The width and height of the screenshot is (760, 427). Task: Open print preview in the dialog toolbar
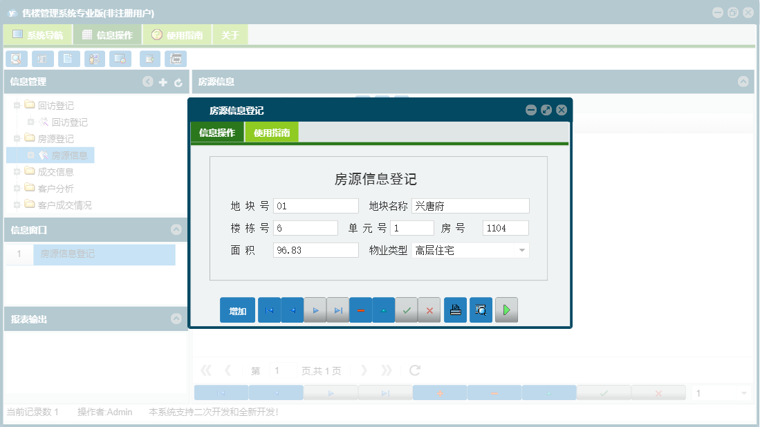click(481, 310)
